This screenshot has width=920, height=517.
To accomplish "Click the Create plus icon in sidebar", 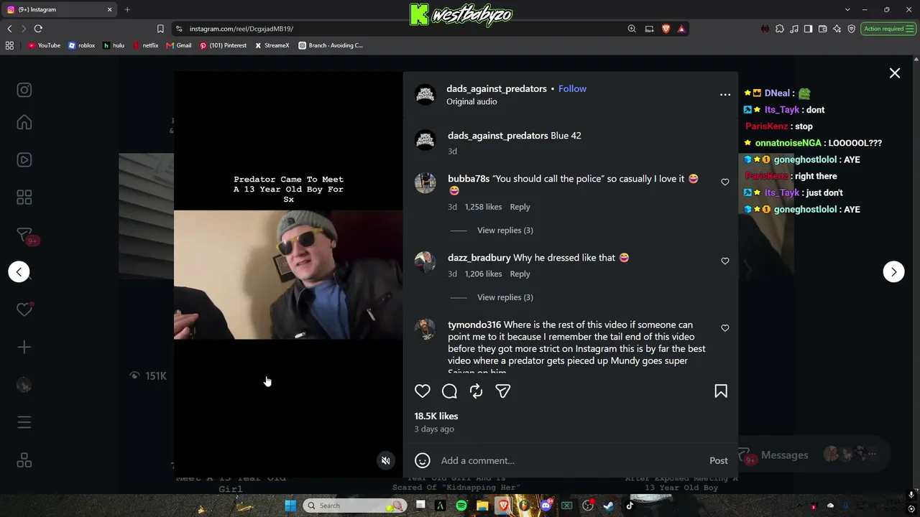I will point(24,348).
